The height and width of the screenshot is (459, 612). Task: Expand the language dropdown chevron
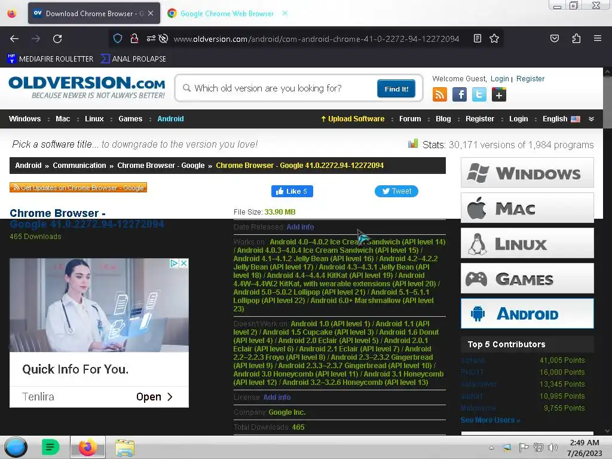(591, 119)
